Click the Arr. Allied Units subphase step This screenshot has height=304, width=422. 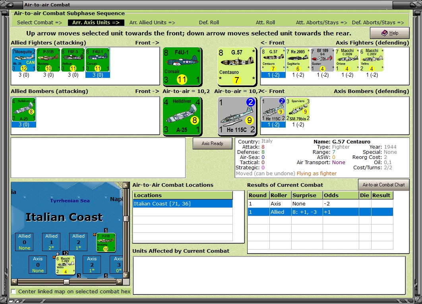pyautogui.click(x=152, y=23)
